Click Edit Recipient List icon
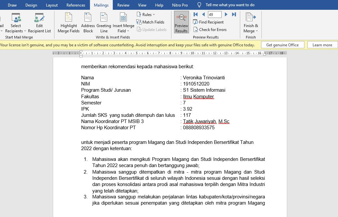 coord(39,18)
